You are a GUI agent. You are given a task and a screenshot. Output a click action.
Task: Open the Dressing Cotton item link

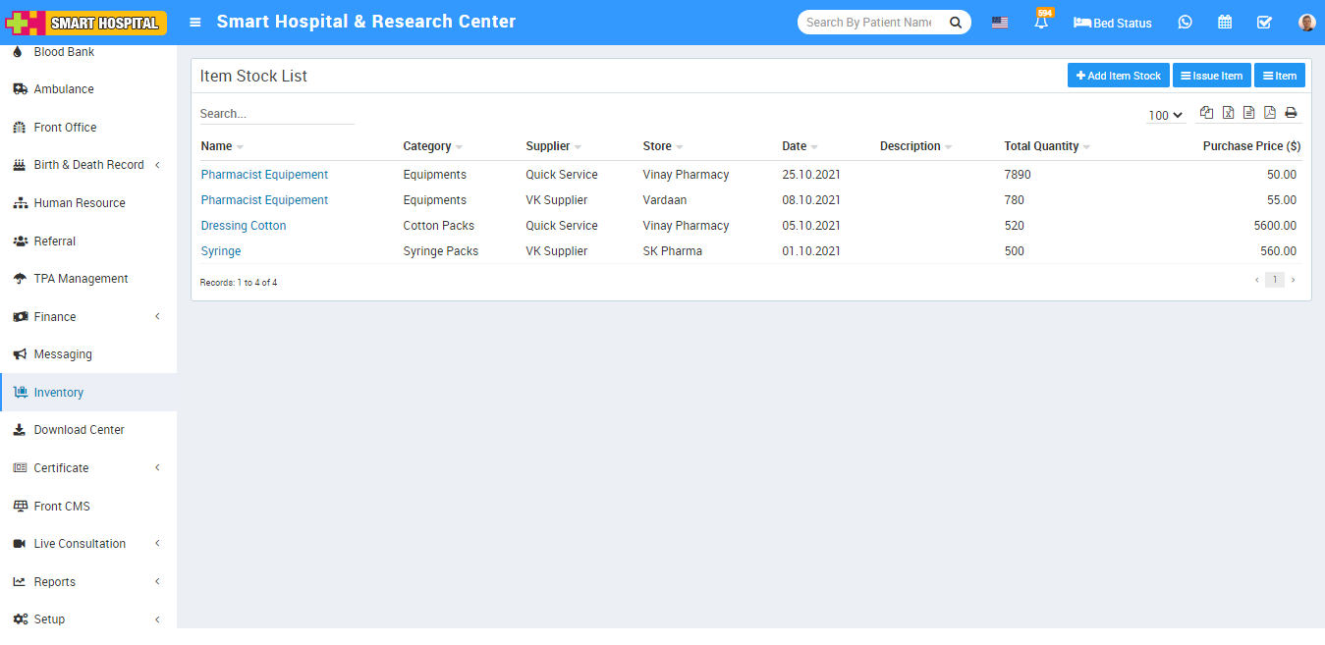coord(244,226)
